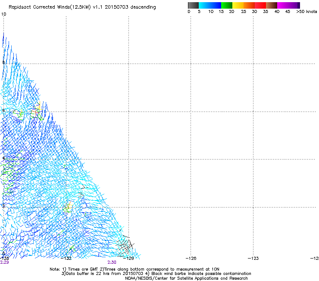Click the latitude axis label '2'

click(x=3, y=206)
